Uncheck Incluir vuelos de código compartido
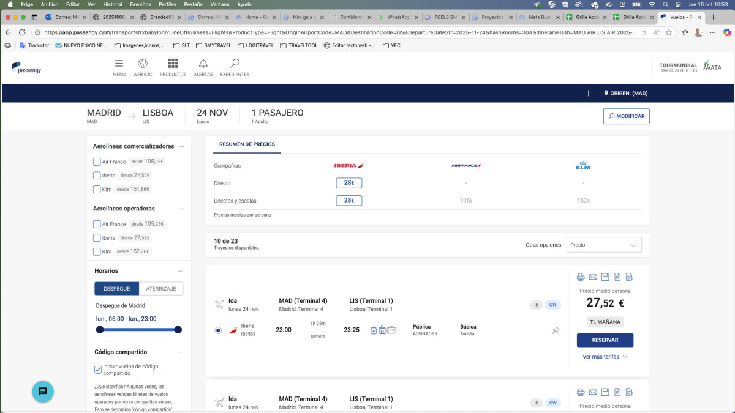 coord(98,370)
